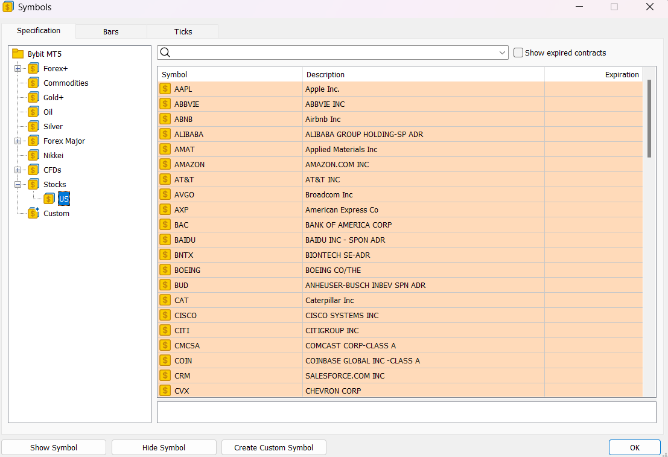Enable Show expired contracts checkbox
Image resolution: width=668 pixels, height=457 pixels.
[x=518, y=53]
